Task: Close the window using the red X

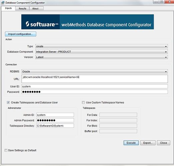Action: click(169, 2)
